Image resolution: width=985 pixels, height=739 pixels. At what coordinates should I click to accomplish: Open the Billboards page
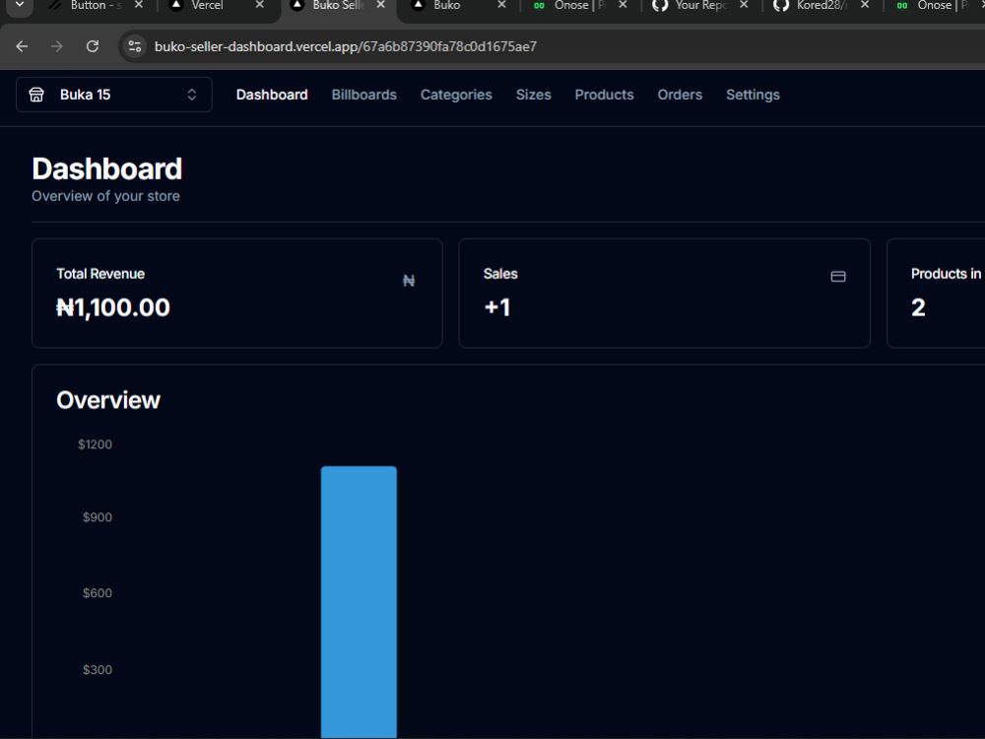pyautogui.click(x=364, y=95)
